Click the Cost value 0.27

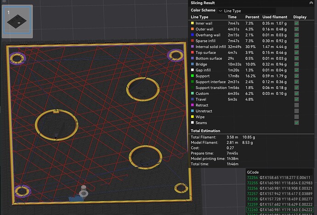[x=230, y=148]
